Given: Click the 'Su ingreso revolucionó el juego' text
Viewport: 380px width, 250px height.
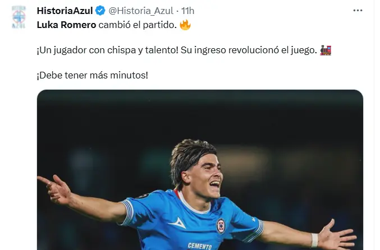Looking at the screenshot, I should coord(249,50).
